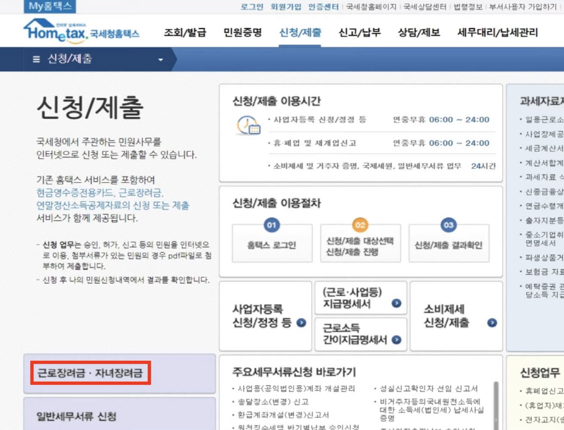Viewport: 564px width, 430px height.
Task: Open 소비제세 신청/제출 shortcut
Action: click(456, 316)
